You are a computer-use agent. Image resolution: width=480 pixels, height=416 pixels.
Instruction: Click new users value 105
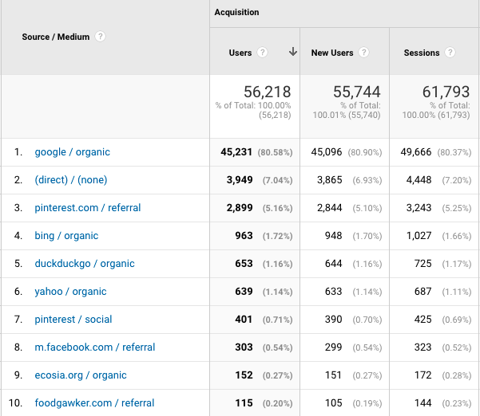pyautogui.click(x=333, y=403)
